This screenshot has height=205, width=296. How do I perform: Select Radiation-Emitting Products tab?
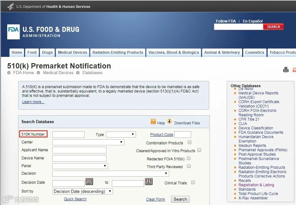point(118,52)
